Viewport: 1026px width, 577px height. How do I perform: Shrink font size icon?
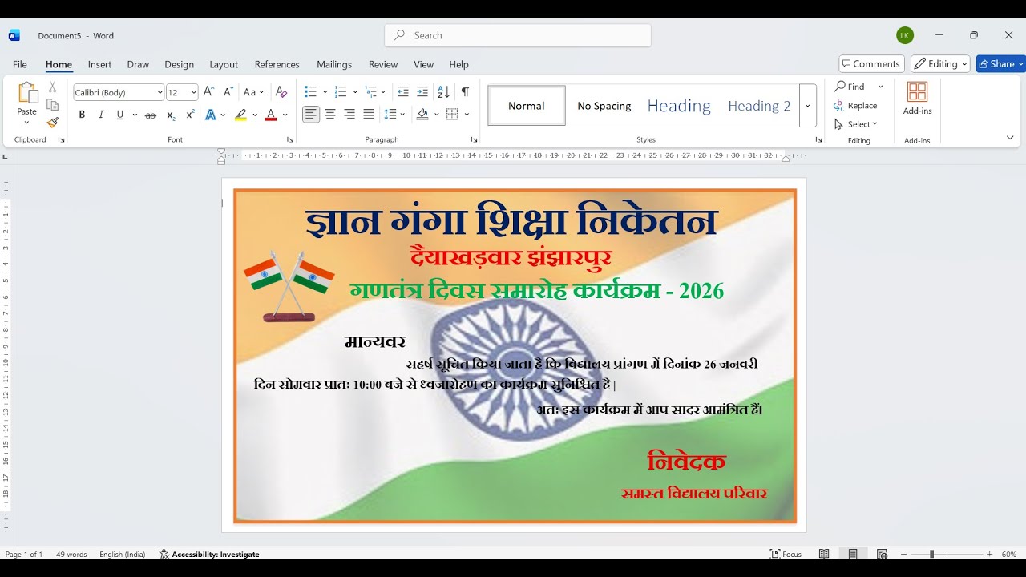tap(228, 92)
